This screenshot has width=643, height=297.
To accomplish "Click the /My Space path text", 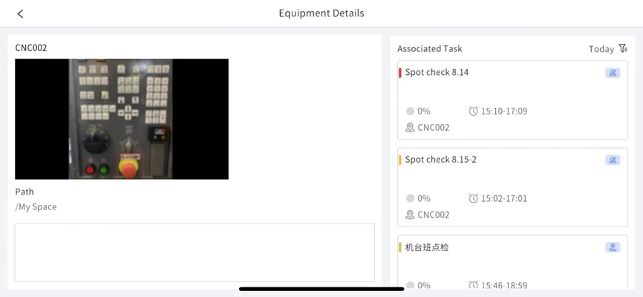I will click(x=36, y=207).
